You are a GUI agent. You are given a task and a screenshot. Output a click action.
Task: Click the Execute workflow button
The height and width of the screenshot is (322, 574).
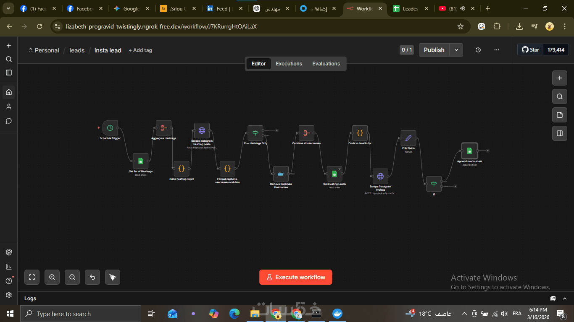296,277
